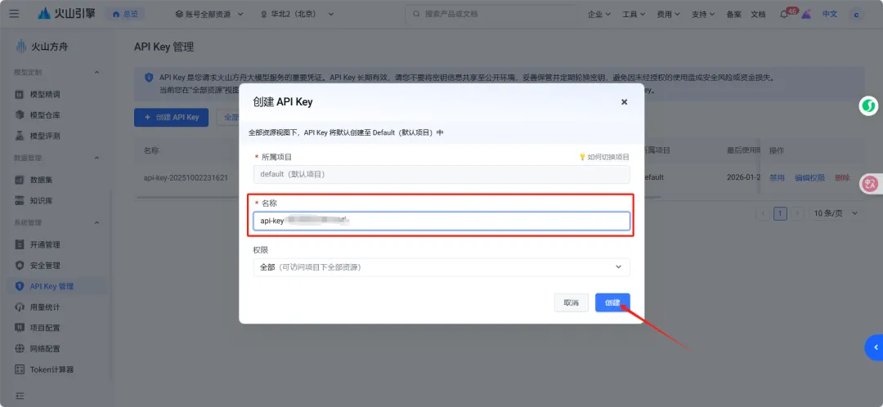The height and width of the screenshot is (407, 883).
Task: Open Token计算器 in the sidebar
Action: tap(52, 369)
